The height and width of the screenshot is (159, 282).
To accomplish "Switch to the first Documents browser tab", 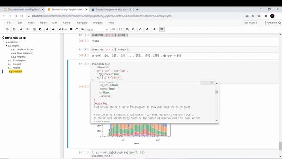I will [23, 9].
